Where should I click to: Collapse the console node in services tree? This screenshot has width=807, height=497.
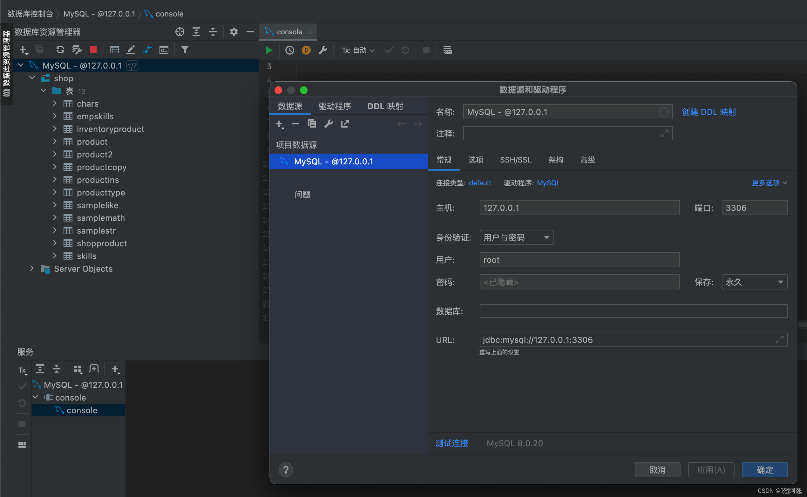[x=36, y=397]
